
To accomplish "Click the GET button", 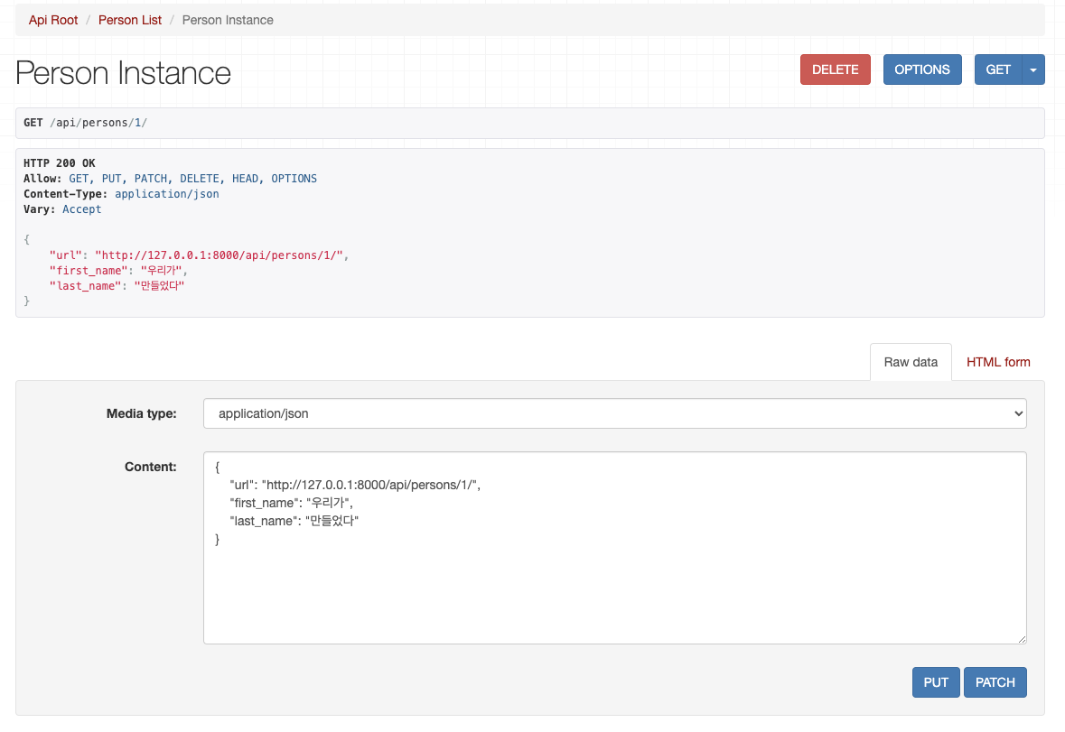I will (998, 69).
